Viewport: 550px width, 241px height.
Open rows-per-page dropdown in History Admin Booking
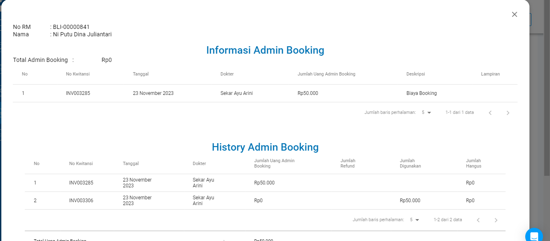pyautogui.click(x=414, y=220)
